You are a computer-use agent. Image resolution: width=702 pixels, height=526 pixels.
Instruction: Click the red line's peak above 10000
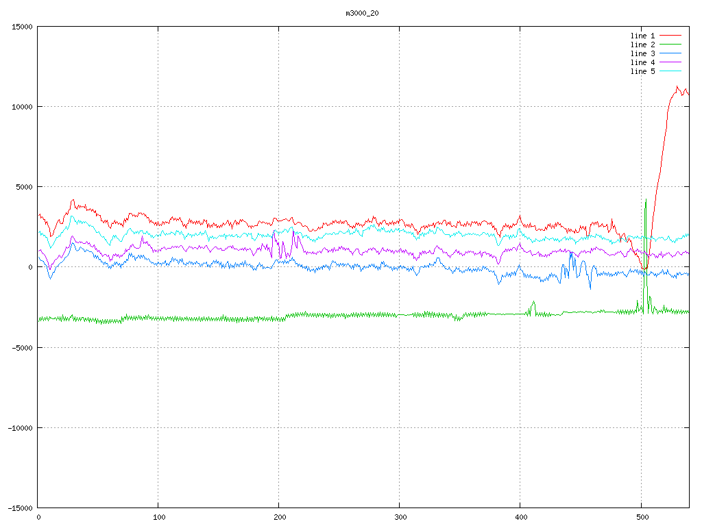click(x=677, y=87)
